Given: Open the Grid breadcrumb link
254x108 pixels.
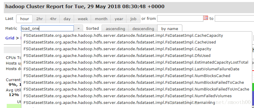Looking at the screenshot, I should pyautogui.click(x=10, y=38).
